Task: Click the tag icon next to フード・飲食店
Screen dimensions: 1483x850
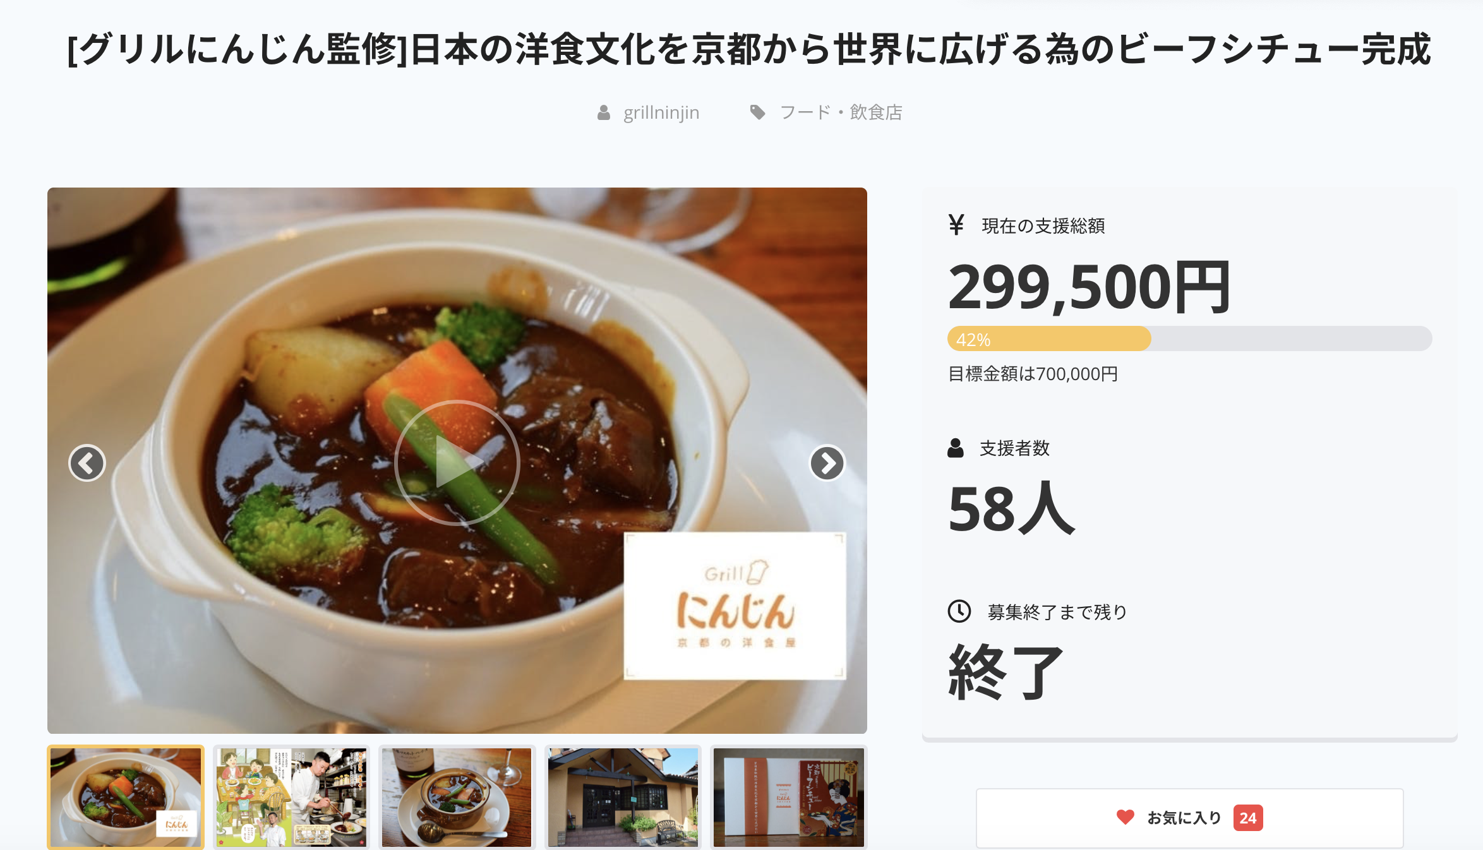Action: click(757, 112)
